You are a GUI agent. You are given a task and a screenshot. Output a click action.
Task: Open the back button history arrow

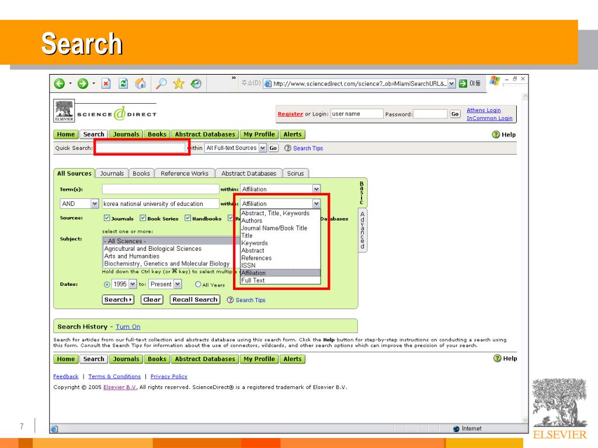click(70, 83)
